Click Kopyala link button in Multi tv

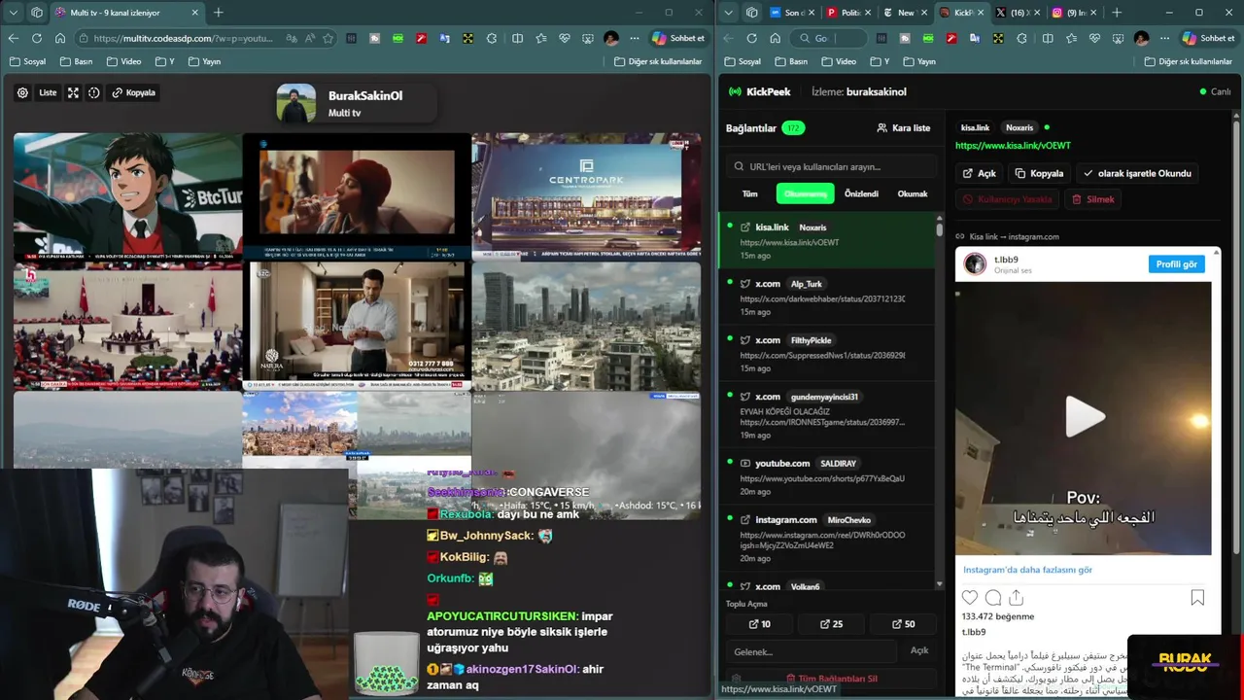[134, 92]
